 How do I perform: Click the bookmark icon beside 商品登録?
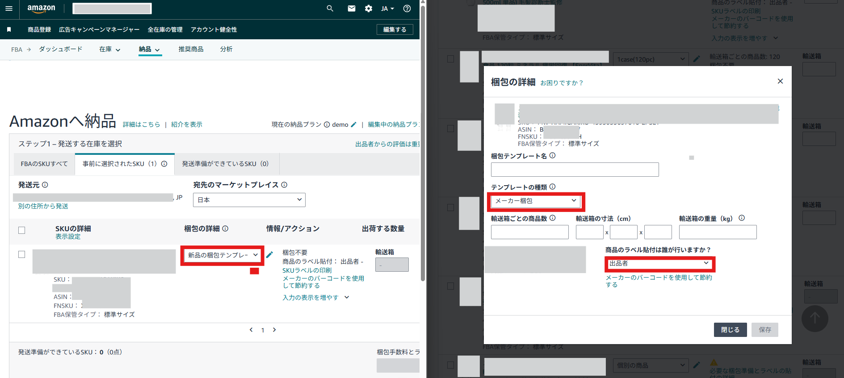[9, 29]
